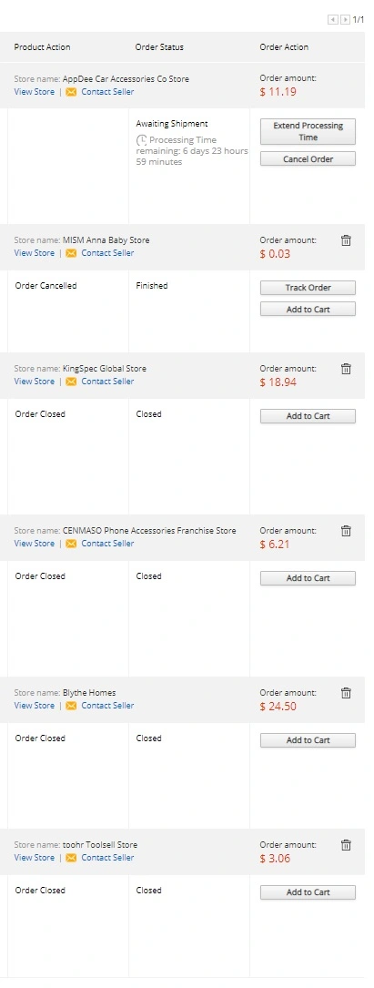Delete the Blythe Homes order with trash icon

pyautogui.click(x=346, y=692)
